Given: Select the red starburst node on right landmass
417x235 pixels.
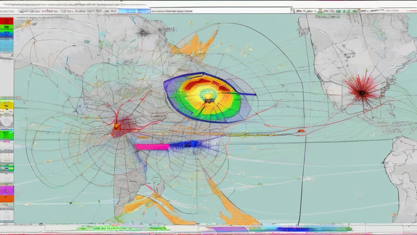Looking at the screenshot, I should click(362, 93).
